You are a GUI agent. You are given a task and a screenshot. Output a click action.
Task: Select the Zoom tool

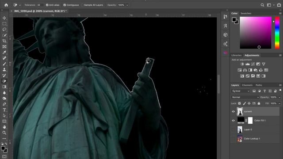coord(4,133)
